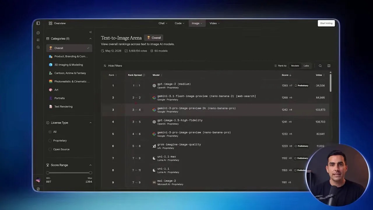Click the search icon in left rail
The width and height of the screenshot is (373, 210).
(38, 47)
